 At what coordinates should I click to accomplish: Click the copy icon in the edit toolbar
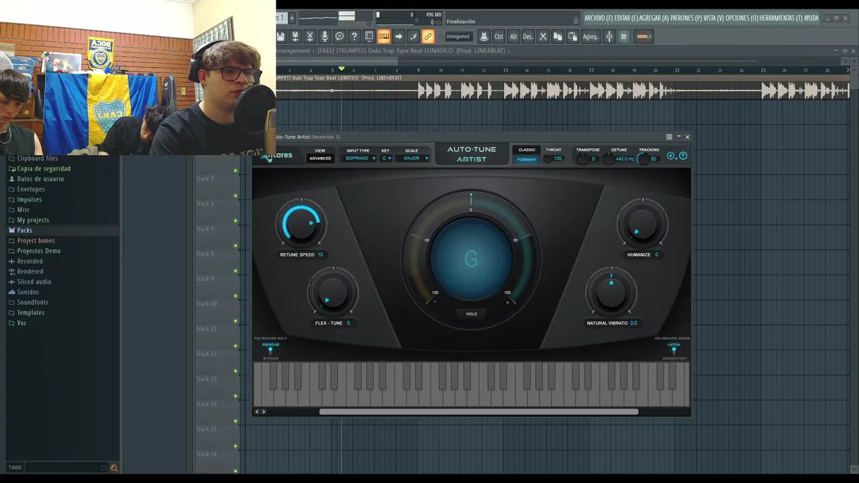558,36
